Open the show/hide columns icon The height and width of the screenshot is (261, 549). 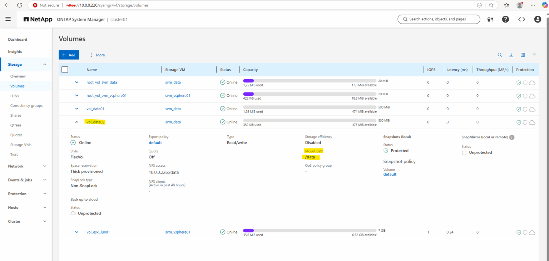523,55
